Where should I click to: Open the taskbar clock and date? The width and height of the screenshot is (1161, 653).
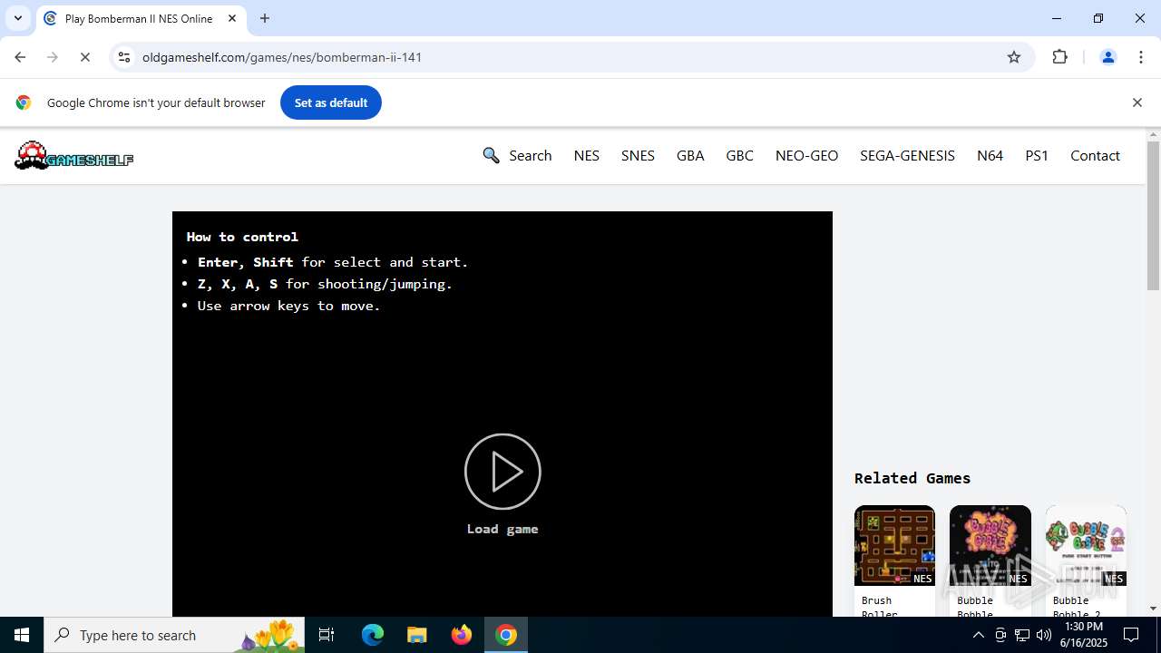click(x=1083, y=635)
